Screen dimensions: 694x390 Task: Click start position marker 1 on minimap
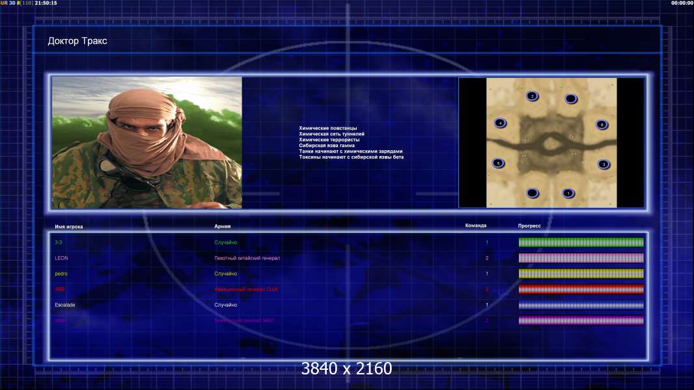pos(568,193)
